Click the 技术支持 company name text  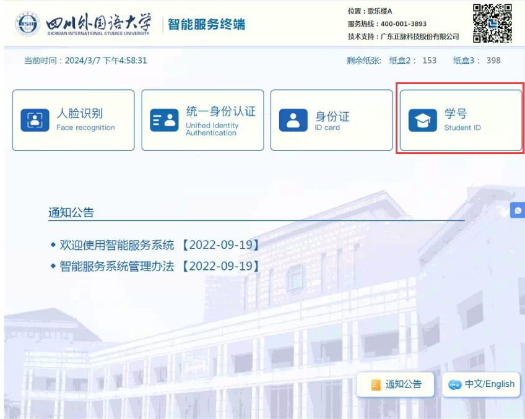click(420, 37)
